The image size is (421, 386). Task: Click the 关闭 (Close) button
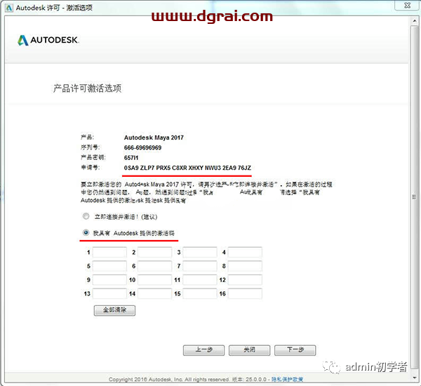tap(249, 350)
